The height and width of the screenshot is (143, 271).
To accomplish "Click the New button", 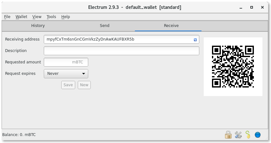I will click(84, 85).
